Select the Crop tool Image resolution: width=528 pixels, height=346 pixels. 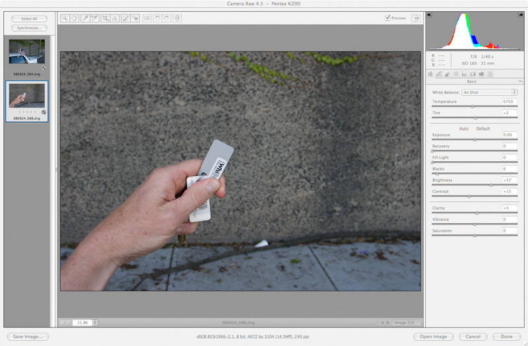click(x=106, y=18)
